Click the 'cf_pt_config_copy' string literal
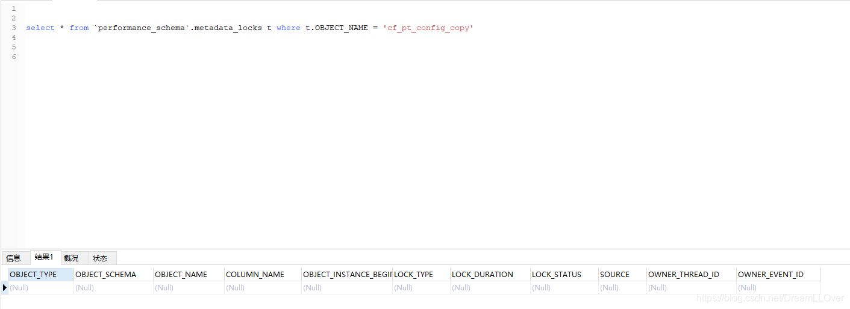 [428, 28]
